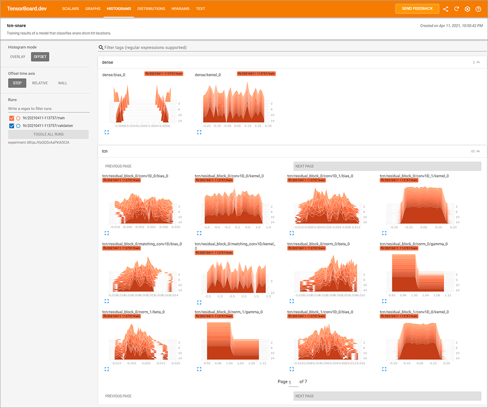This screenshot has height=408, width=488.
Task: Open the DISTRIBUTIONS tab
Action: pos(151,9)
